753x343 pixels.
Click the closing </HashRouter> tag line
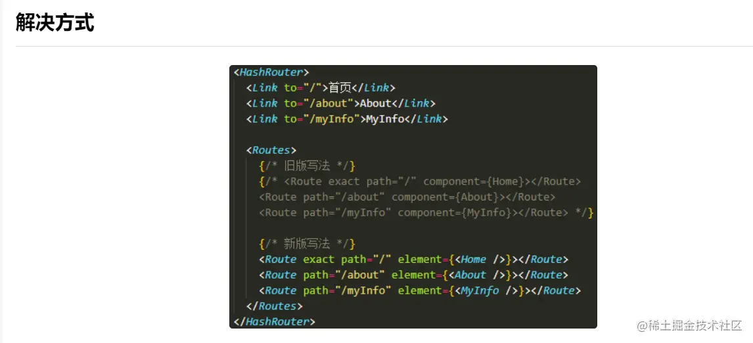274,322
